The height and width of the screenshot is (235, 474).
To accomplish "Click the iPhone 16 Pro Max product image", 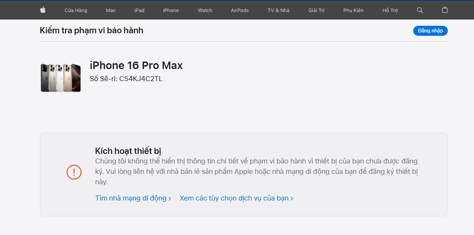I will pyautogui.click(x=61, y=78).
